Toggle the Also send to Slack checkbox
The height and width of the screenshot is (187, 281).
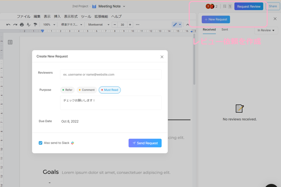point(40,143)
